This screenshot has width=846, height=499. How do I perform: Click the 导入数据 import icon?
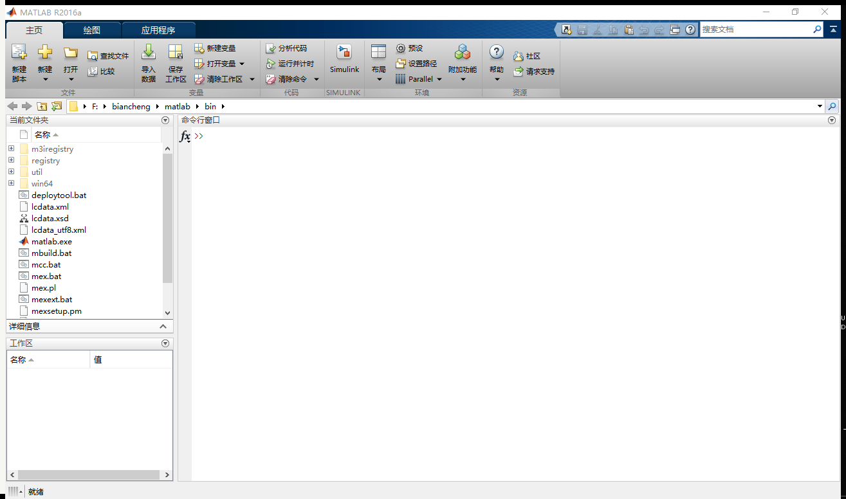click(149, 52)
